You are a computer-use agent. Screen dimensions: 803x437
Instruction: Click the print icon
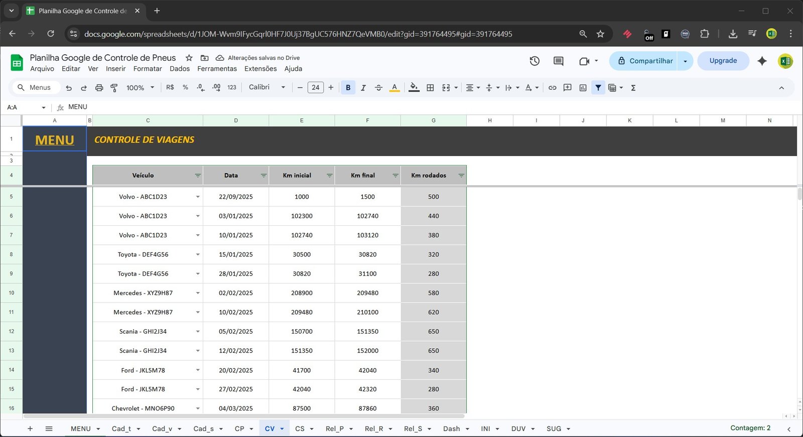[99, 88]
